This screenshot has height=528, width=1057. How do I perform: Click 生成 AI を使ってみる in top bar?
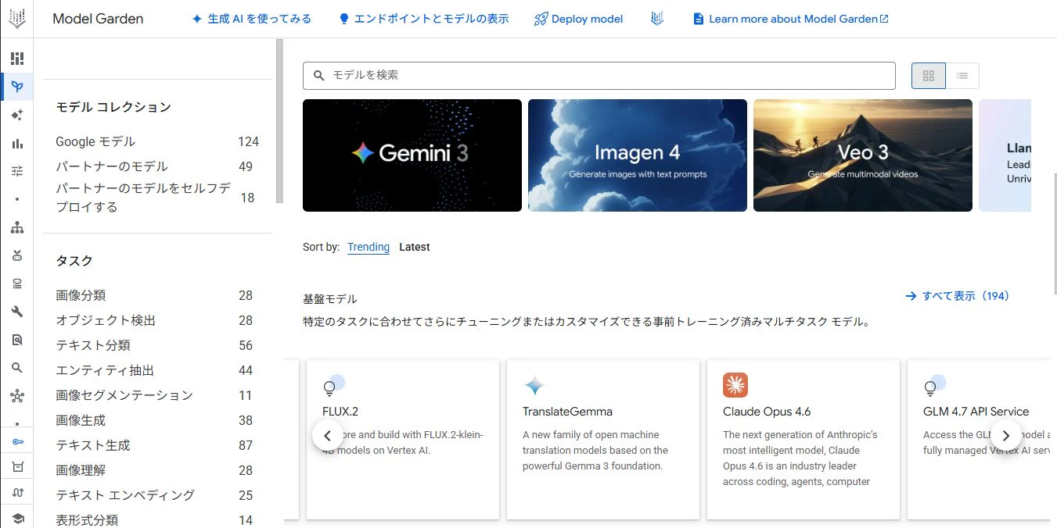(x=251, y=19)
